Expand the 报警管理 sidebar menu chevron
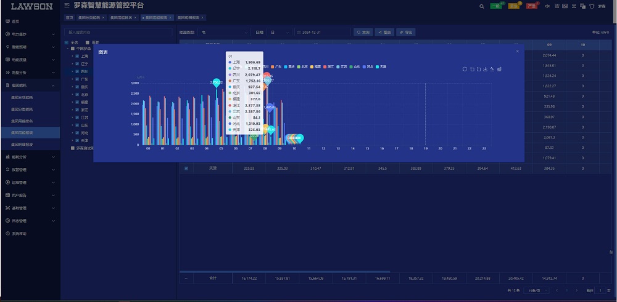Image resolution: width=617 pixels, height=302 pixels. tap(54, 170)
